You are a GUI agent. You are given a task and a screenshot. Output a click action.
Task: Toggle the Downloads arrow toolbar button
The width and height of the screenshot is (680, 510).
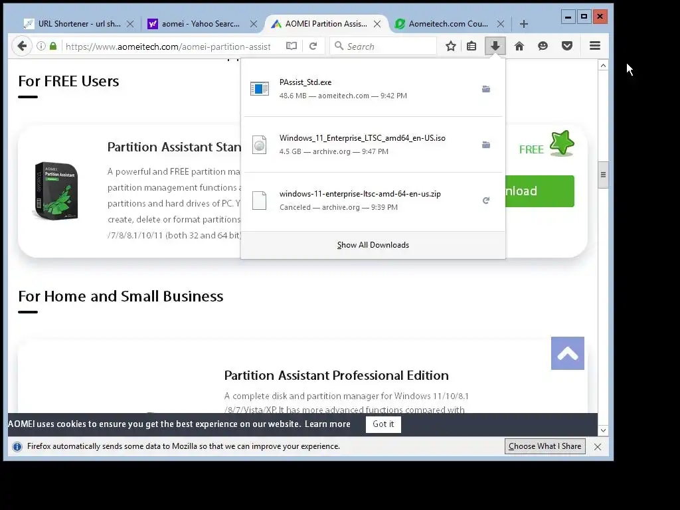[x=495, y=46]
